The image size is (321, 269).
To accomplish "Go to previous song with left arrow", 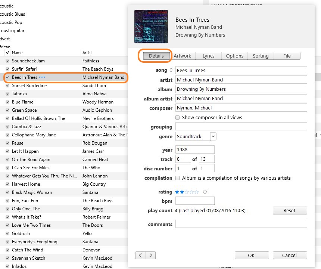I will 140,255.
